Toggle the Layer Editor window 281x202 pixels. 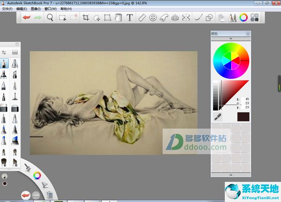click(x=222, y=18)
